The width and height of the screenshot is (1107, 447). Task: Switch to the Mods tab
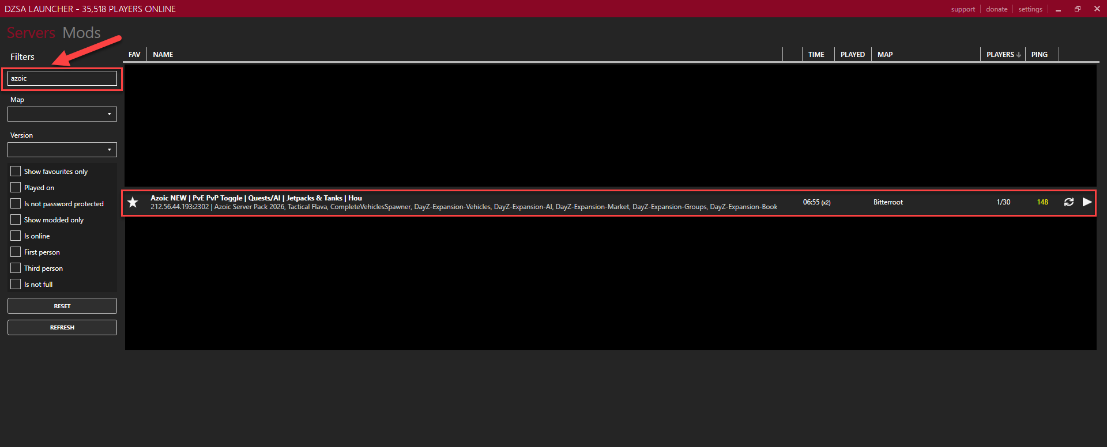pyautogui.click(x=81, y=33)
